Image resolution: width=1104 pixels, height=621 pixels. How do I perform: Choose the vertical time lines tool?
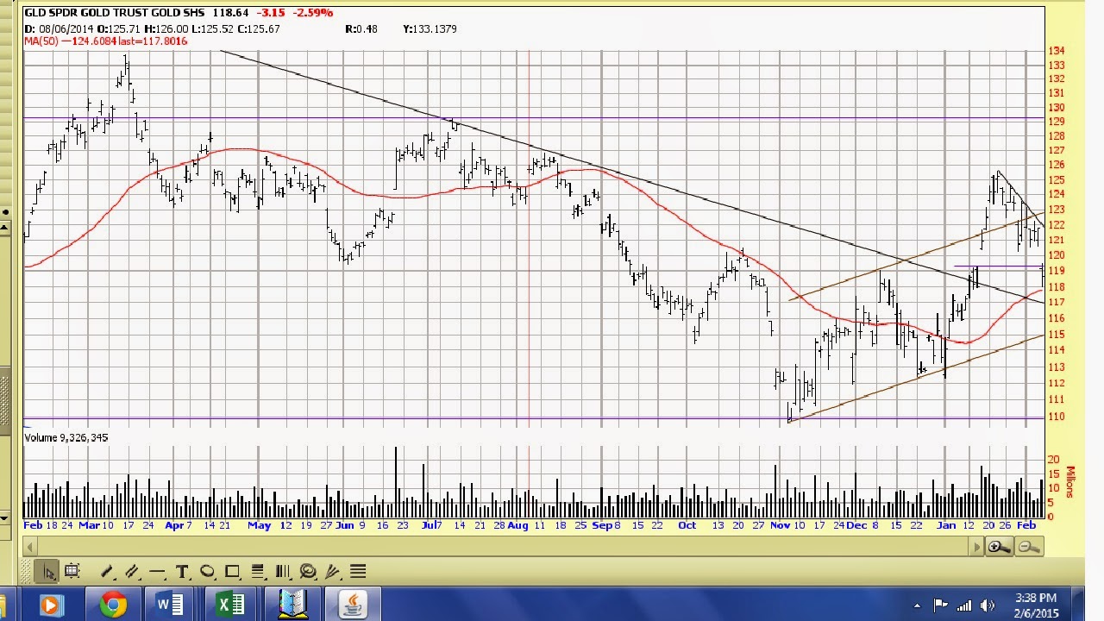coord(282,571)
